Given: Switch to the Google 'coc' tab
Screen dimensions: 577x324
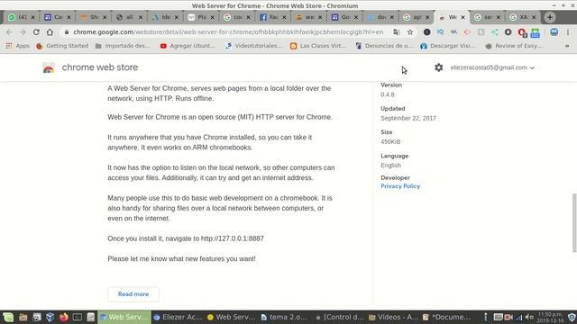Looking at the screenshot, I should click(237, 17).
